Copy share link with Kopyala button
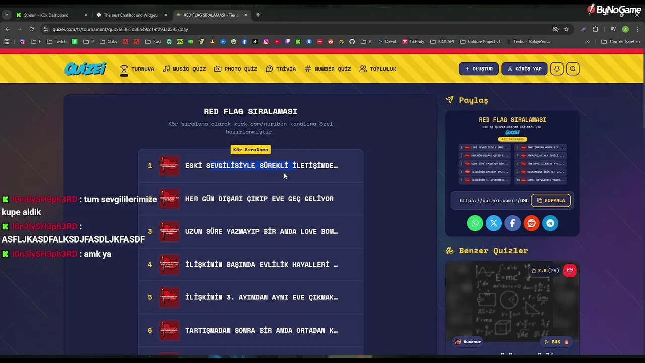 click(551, 200)
